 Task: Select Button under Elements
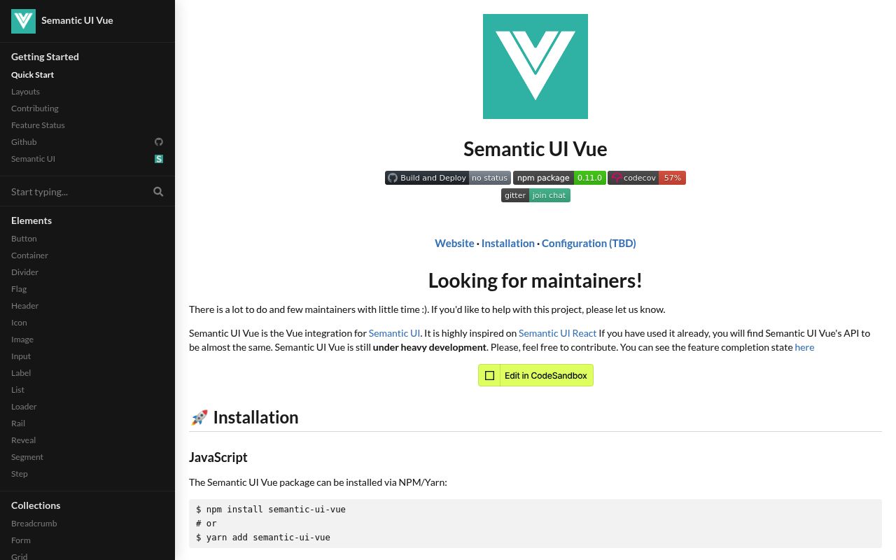[x=24, y=239]
